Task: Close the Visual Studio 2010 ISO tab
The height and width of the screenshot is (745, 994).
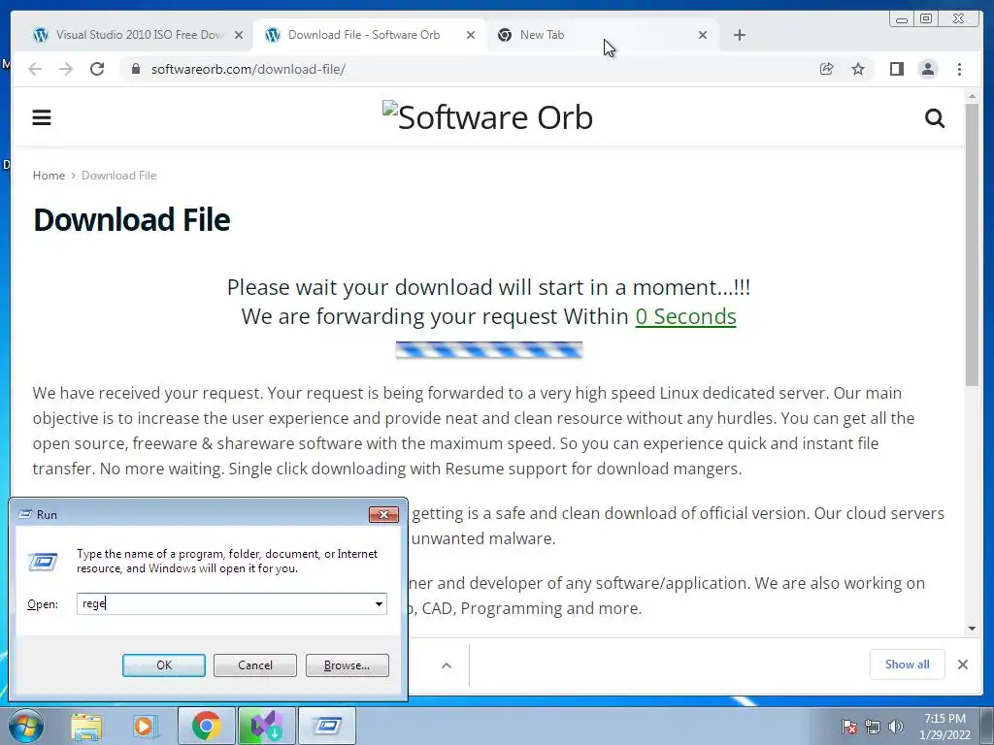Action: click(239, 35)
